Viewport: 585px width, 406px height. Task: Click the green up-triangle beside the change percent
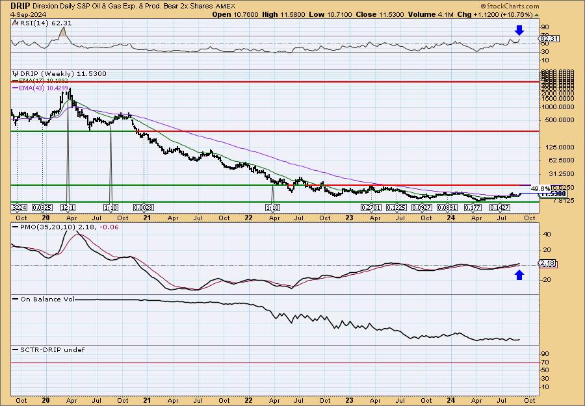coord(536,15)
